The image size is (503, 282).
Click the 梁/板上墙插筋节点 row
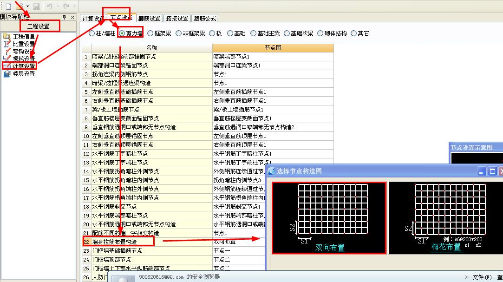[x=152, y=109]
